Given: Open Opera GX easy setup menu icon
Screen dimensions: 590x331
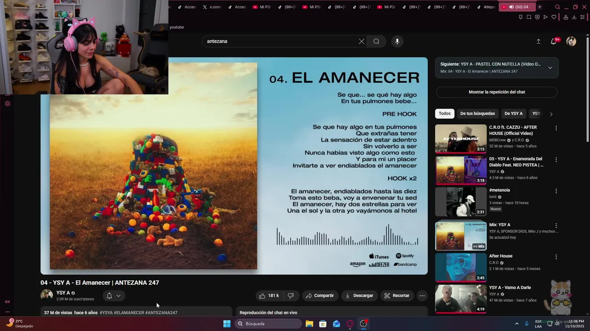Looking at the screenshot, I should point(582,17).
